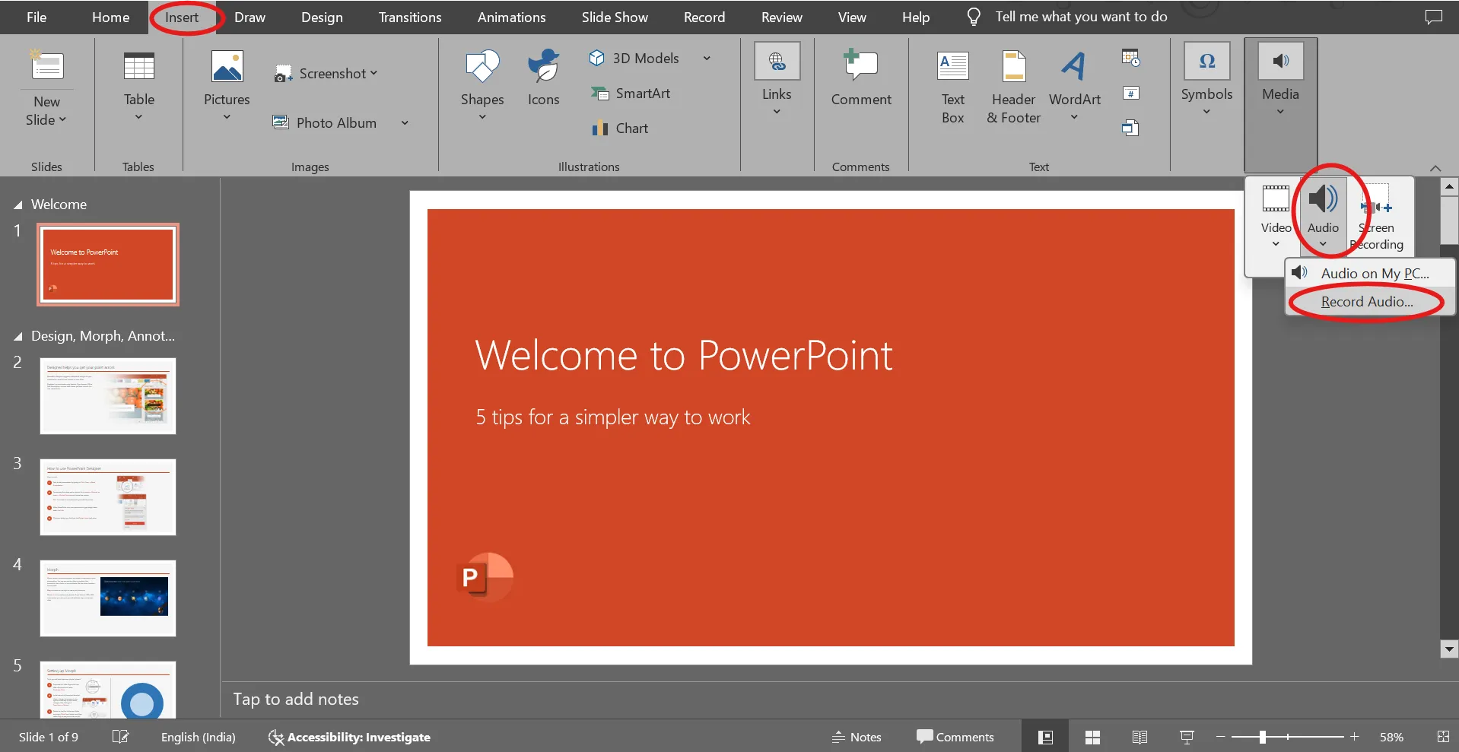Screen dimensions: 1459x752
Task: Switch to the Design tab
Action: (x=322, y=17)
